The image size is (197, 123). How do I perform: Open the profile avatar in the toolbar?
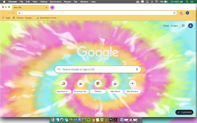click(x=187, y=13)
